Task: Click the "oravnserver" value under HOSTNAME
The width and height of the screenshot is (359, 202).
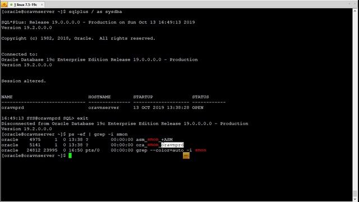Action: [x=104, y=108]
